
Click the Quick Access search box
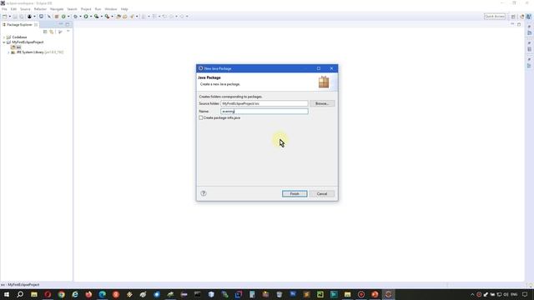point(495,17)
